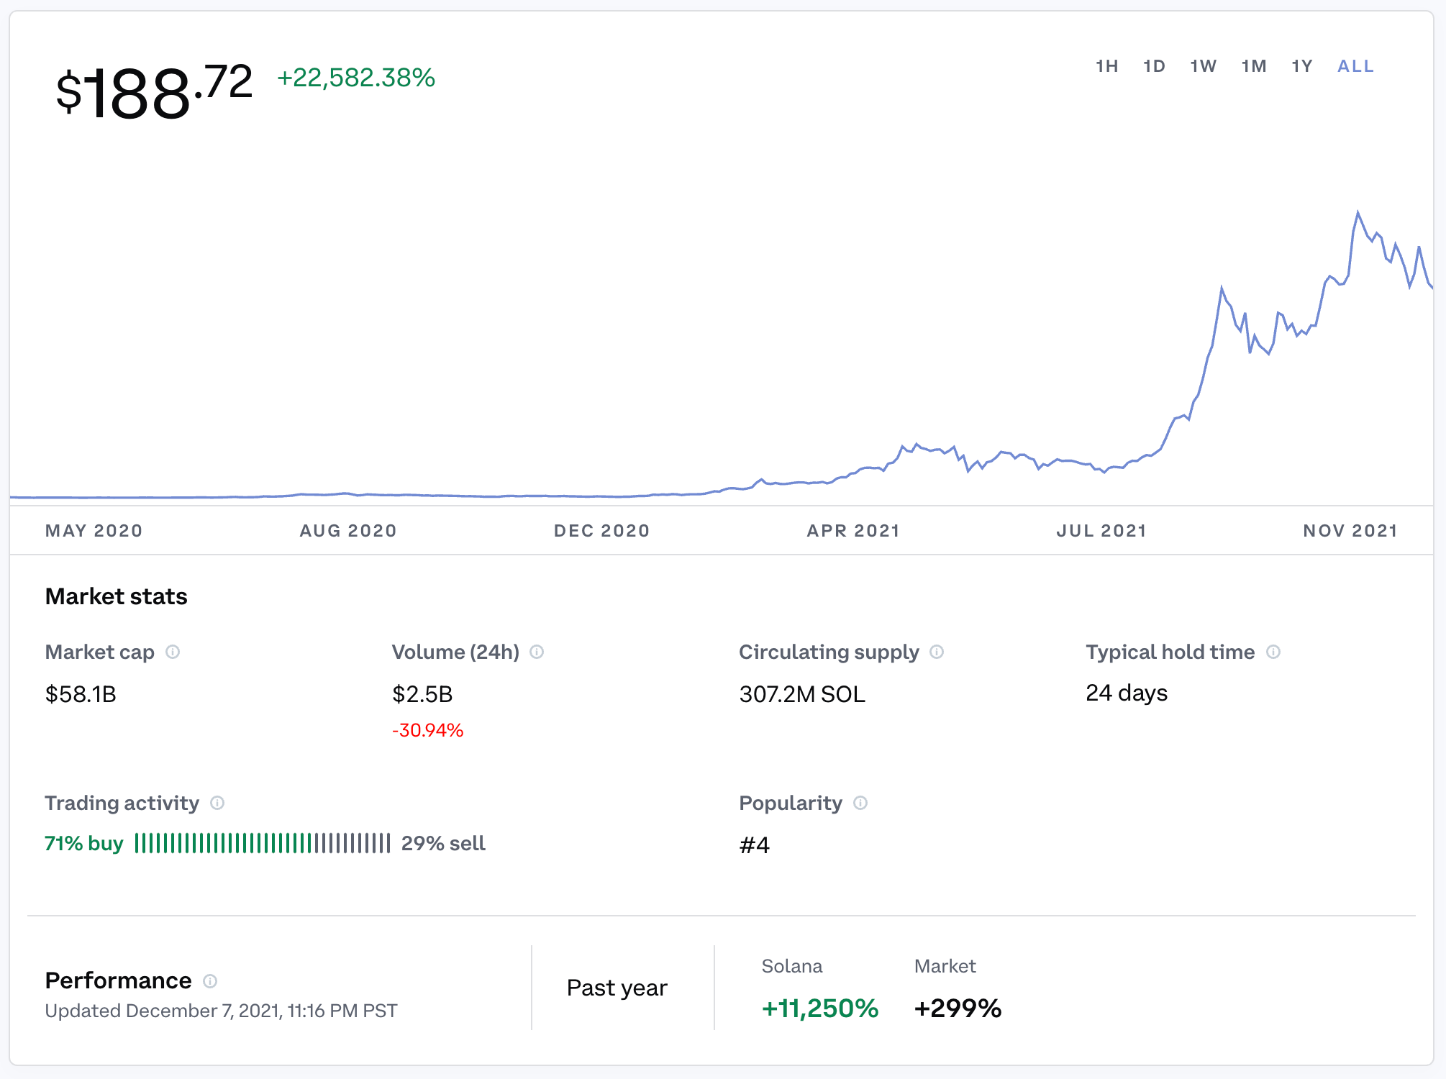Image resolution: width=1446 pixels, height=1079 pixels.
Task: Switch chart to 1H range
Action: click(1107, 66)
